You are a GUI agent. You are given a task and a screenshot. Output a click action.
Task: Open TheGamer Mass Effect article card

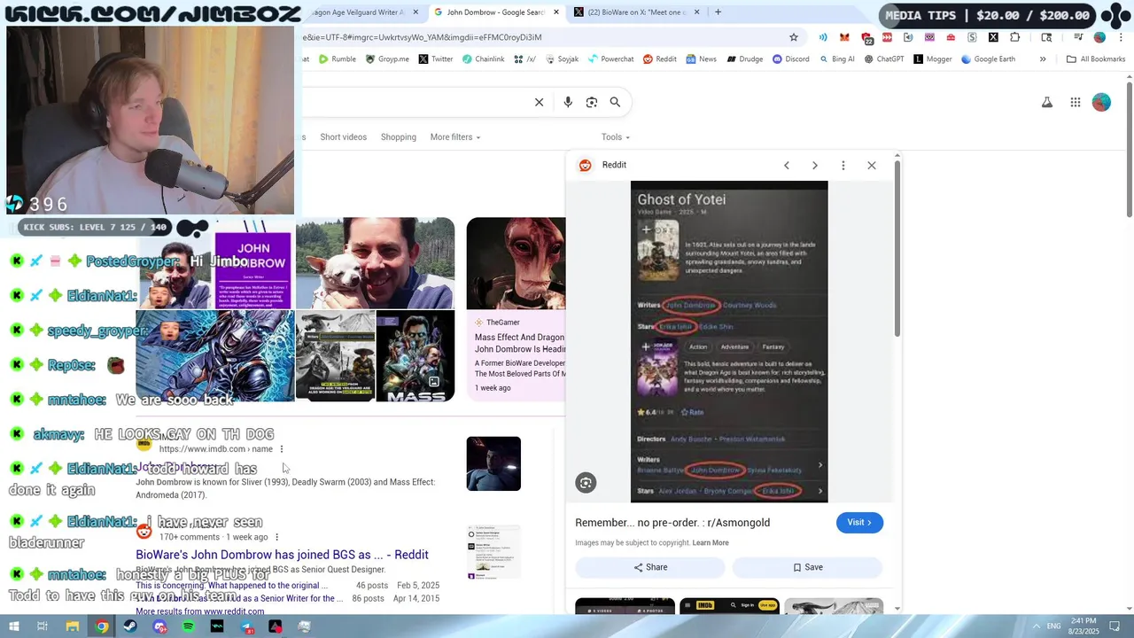(x=517, y=310)
